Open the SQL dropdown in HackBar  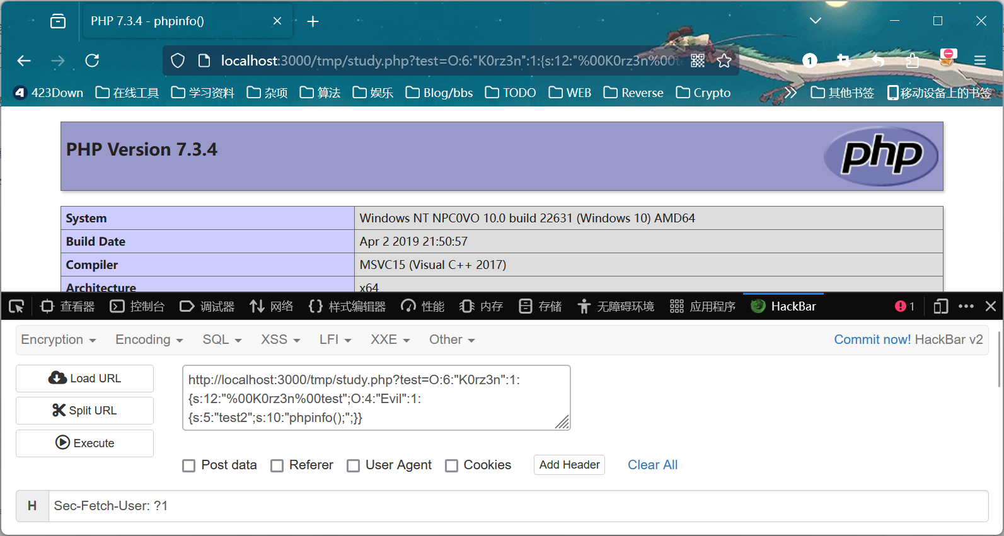(x=222, y=339)
